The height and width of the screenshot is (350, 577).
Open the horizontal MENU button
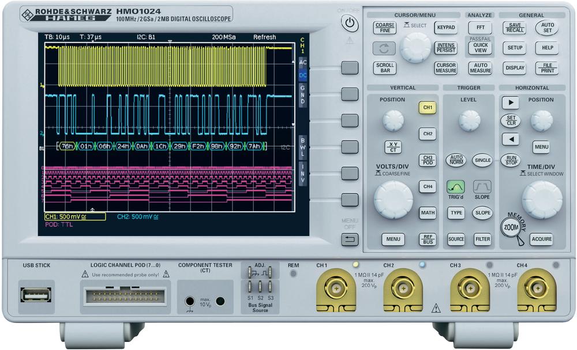tap(541, 147)
